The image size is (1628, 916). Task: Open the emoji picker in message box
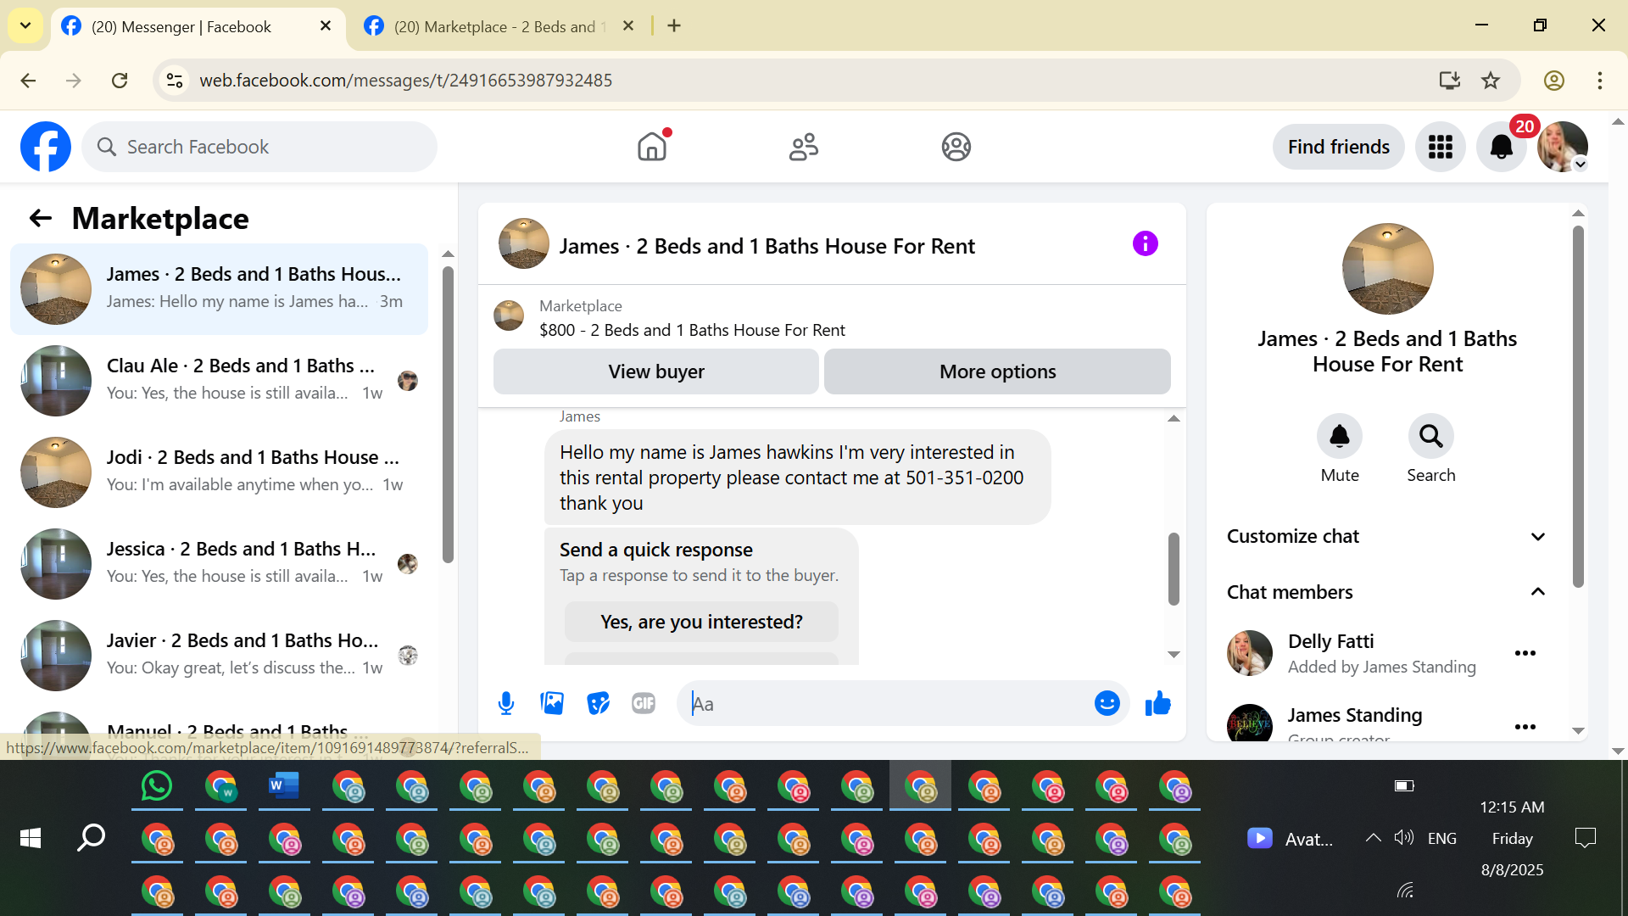[1107, 703]
